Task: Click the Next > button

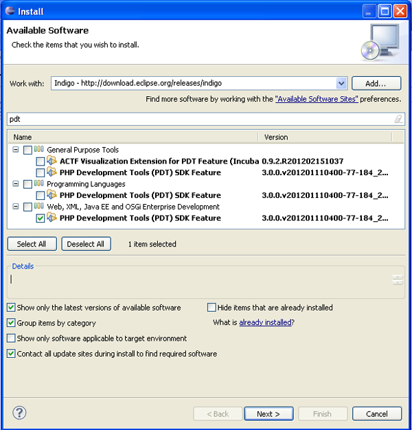Action: pos(268,414)
